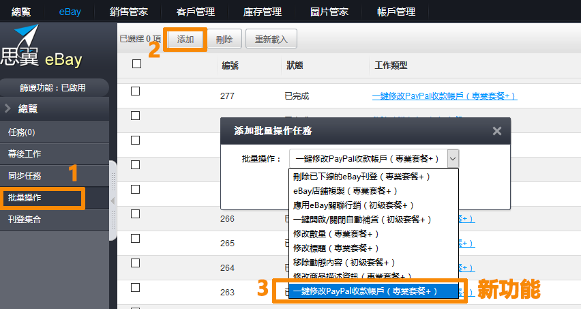The height and width of the screenshot is (309, 581).
Task: Check the checkbox for row 263
Action: pyautogui.click(x=136, y=287)
